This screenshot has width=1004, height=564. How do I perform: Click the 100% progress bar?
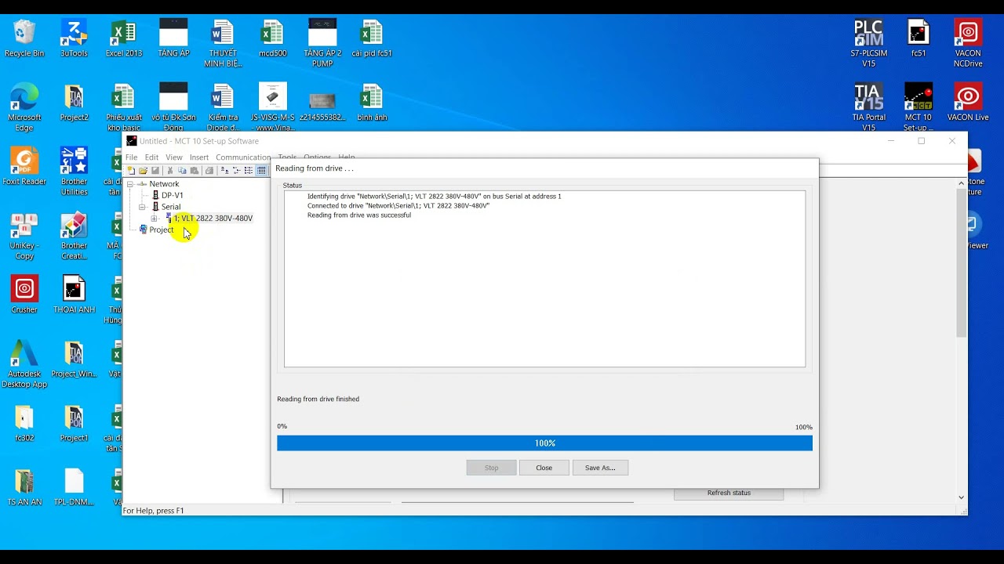pyautogui.click(x=544, y=443)
